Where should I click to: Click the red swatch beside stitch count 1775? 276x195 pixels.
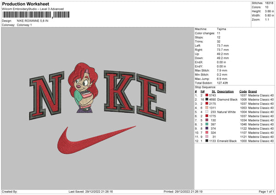pos(207,116)
